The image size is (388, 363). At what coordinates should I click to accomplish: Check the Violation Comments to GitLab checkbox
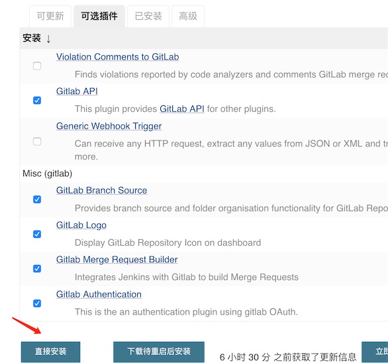pos(37,66)
